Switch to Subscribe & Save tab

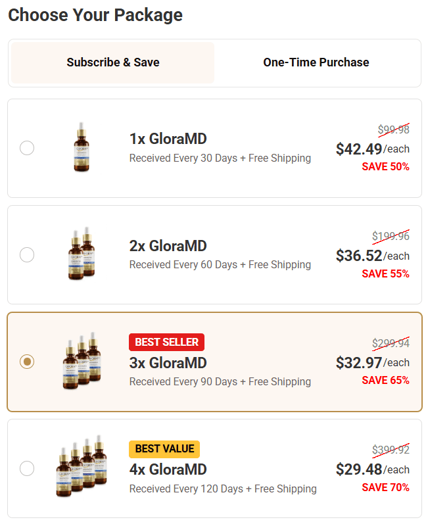(x=112, y=62)
